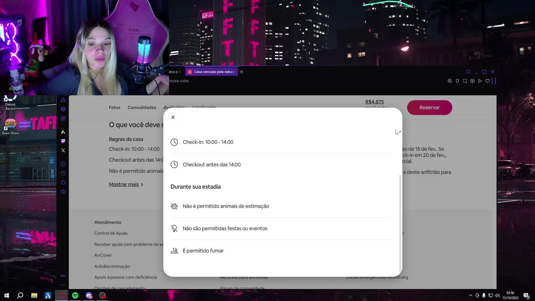Screen dimensions: 535x301
Task: Show hidden system tray icons
Action: point(471,296)
